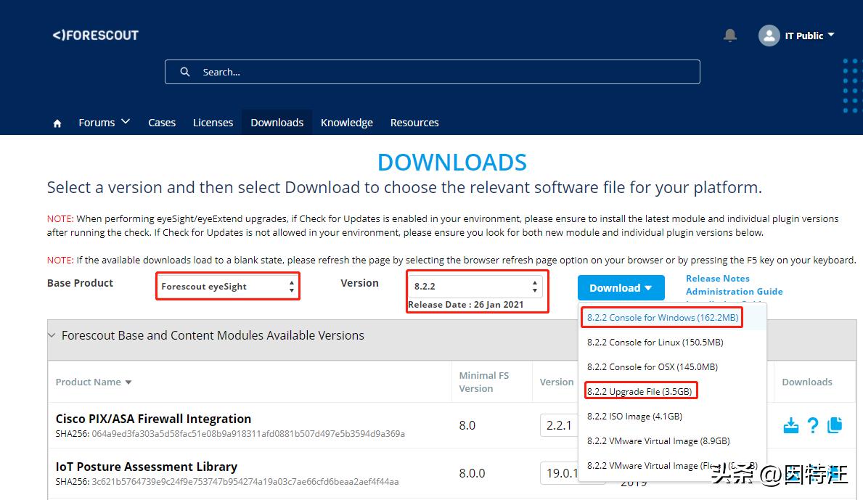
Task: Click the blue Download button
Action: (621, 288)
